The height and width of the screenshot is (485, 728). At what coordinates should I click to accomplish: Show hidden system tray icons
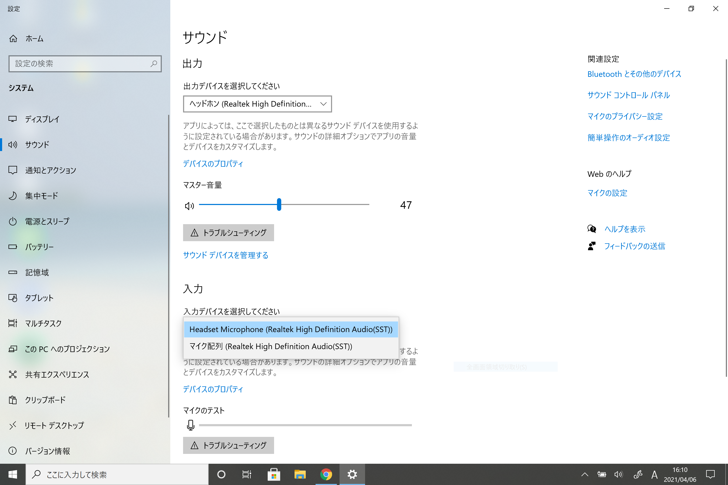pyautogui.click(x=584, y=474)
